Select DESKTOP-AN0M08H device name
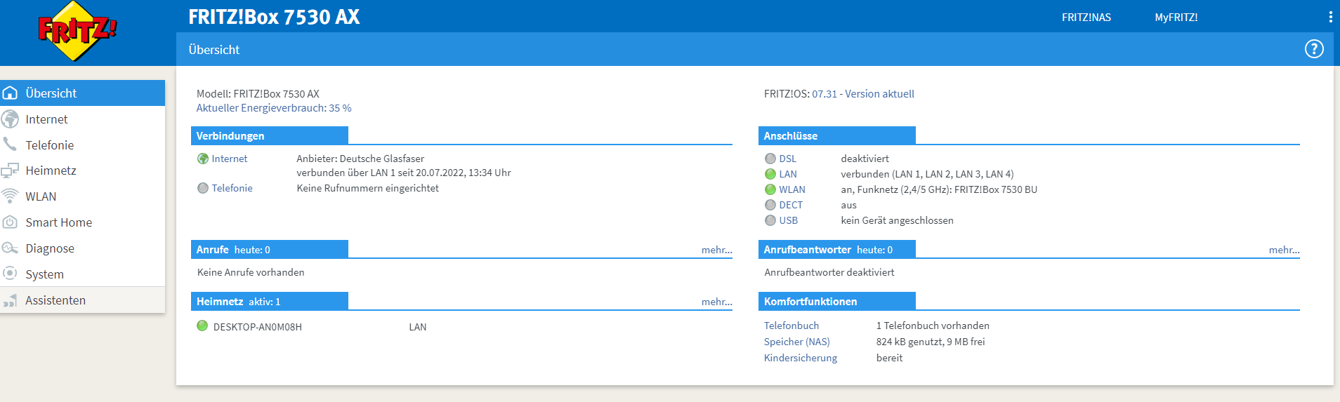 (258, 327)
